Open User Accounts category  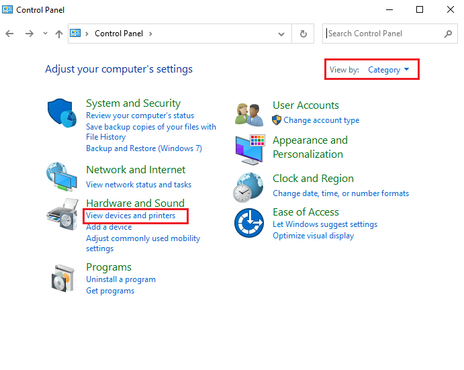click(306, 105)
